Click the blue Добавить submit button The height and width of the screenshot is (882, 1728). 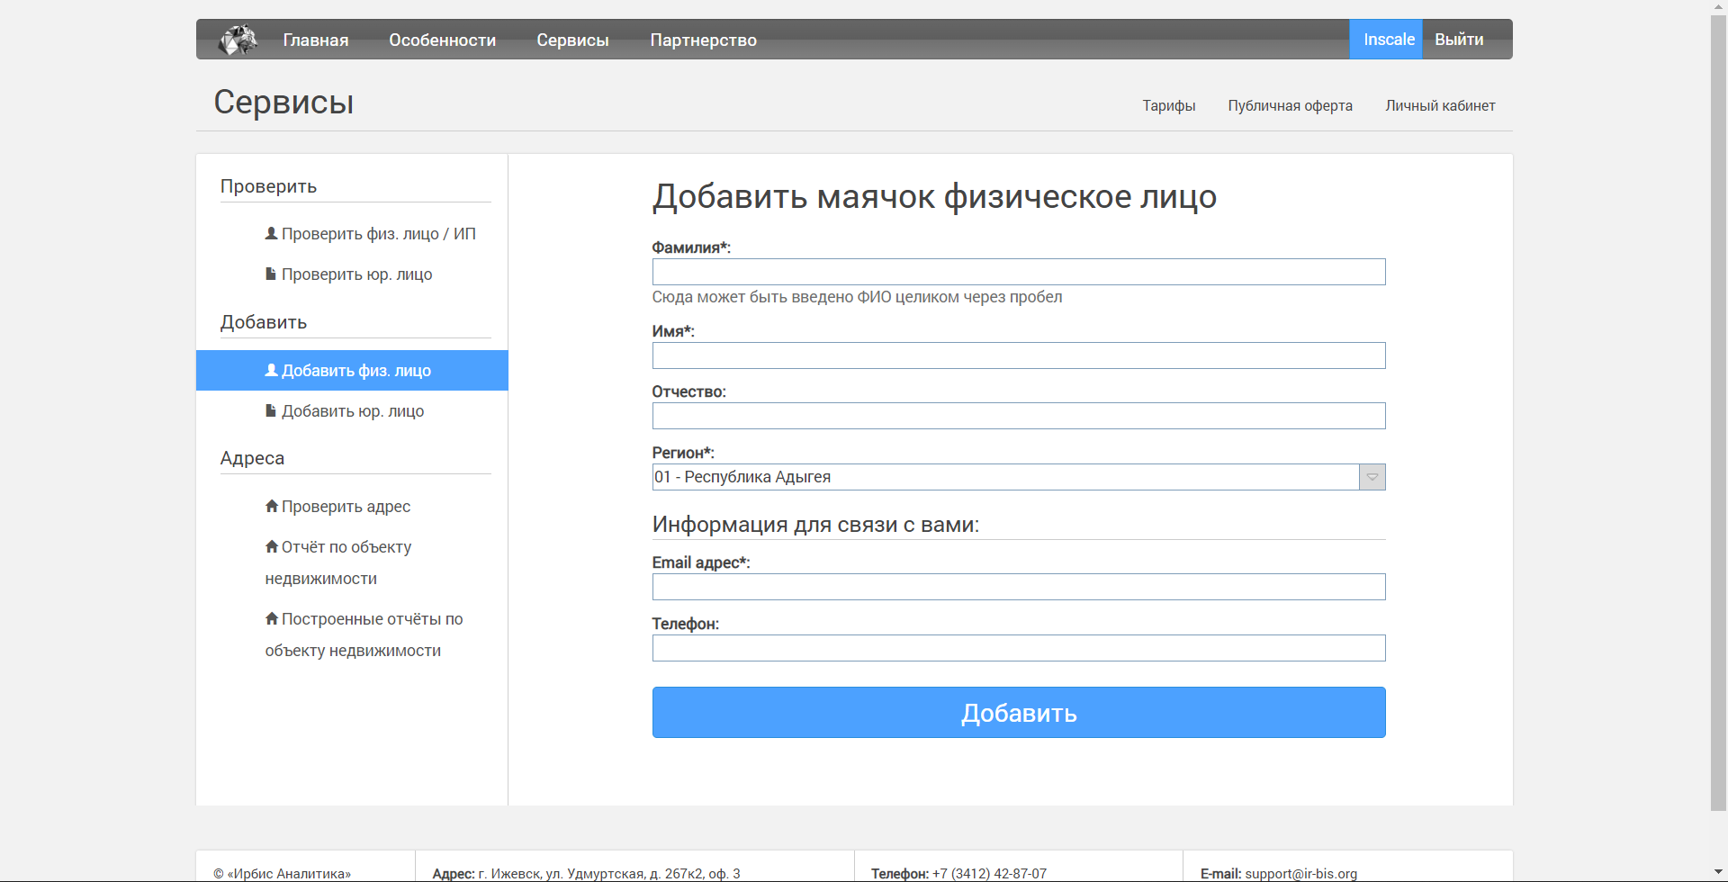pos(1019,713)
